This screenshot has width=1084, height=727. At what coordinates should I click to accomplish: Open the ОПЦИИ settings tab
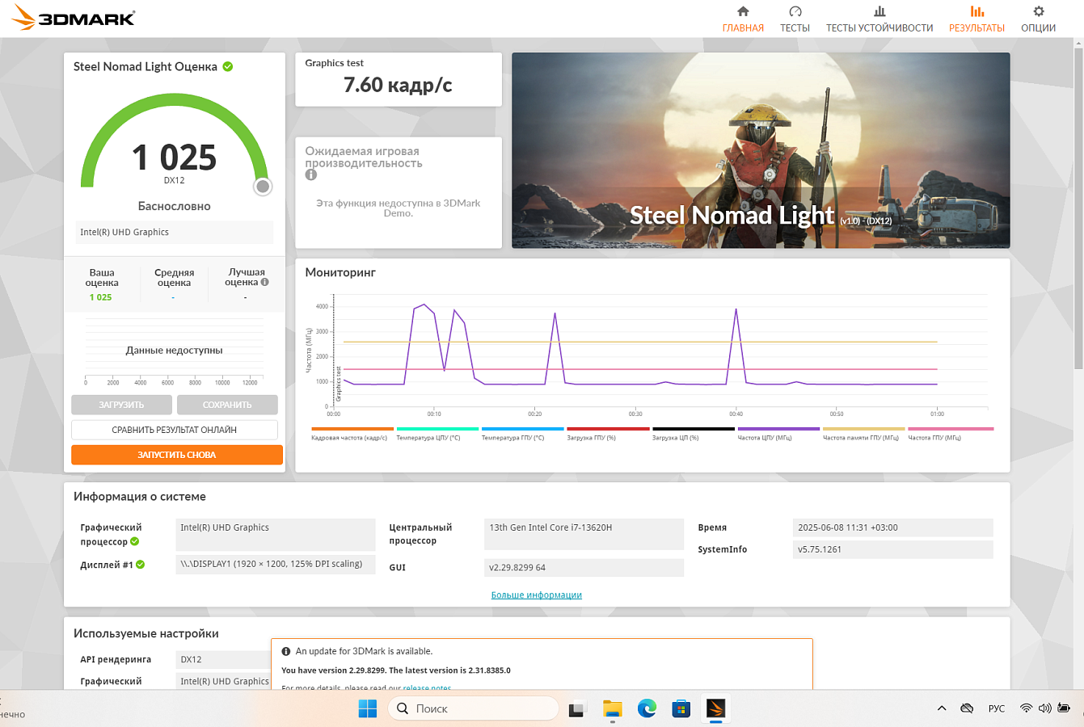[1038, 20]
